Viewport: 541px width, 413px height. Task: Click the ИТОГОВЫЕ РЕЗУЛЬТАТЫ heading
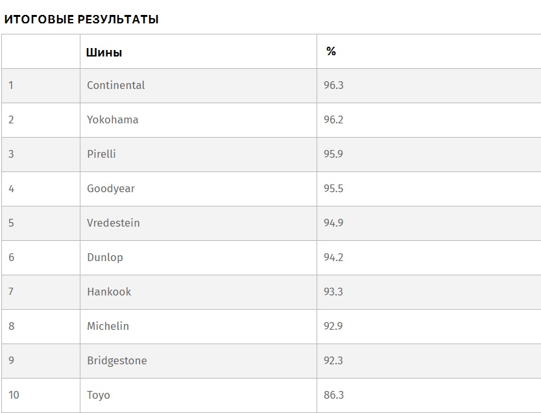click(82, 19)
